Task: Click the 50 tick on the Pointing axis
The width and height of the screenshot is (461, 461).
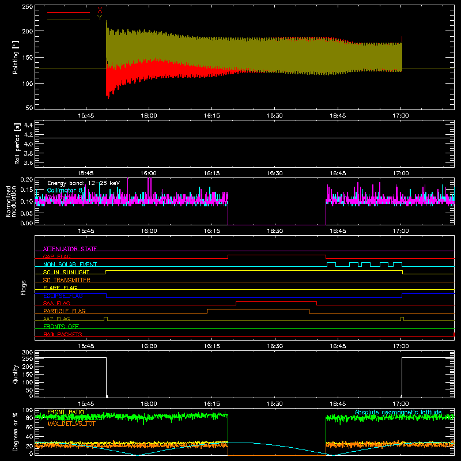Action: click(29, 108)
